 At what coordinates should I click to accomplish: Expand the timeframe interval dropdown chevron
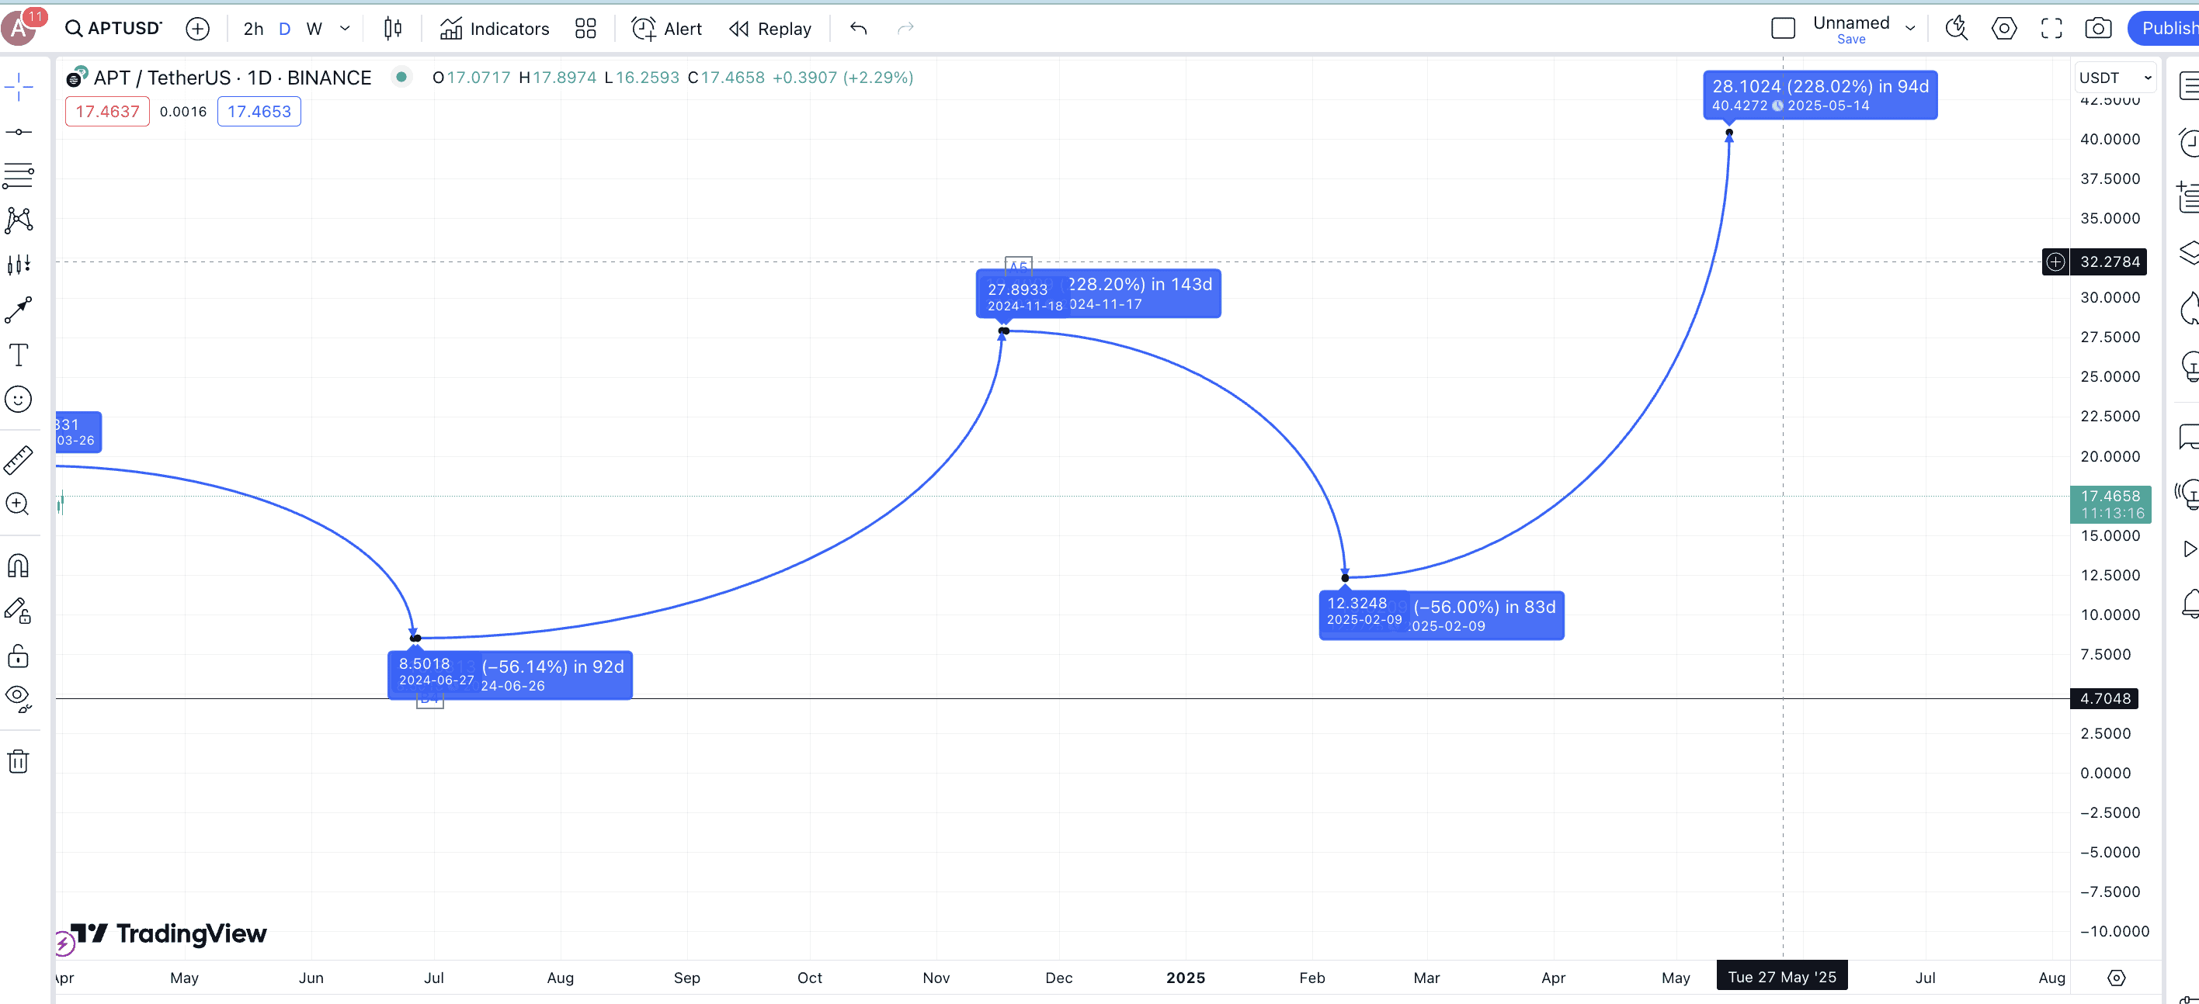point(345,29)
